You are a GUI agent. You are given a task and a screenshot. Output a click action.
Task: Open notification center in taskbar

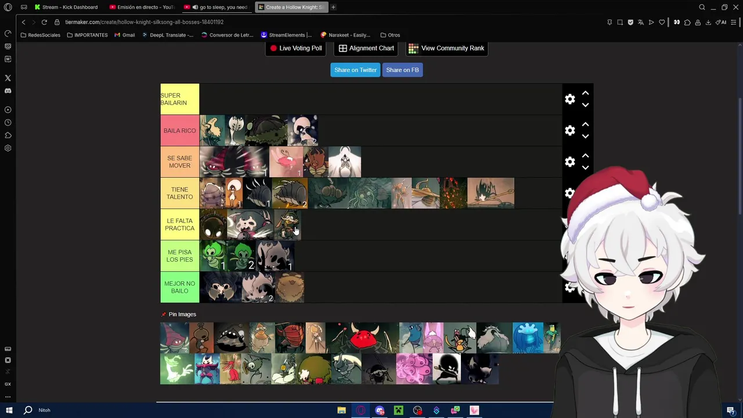pyautogui.click(x=731, y=410)
